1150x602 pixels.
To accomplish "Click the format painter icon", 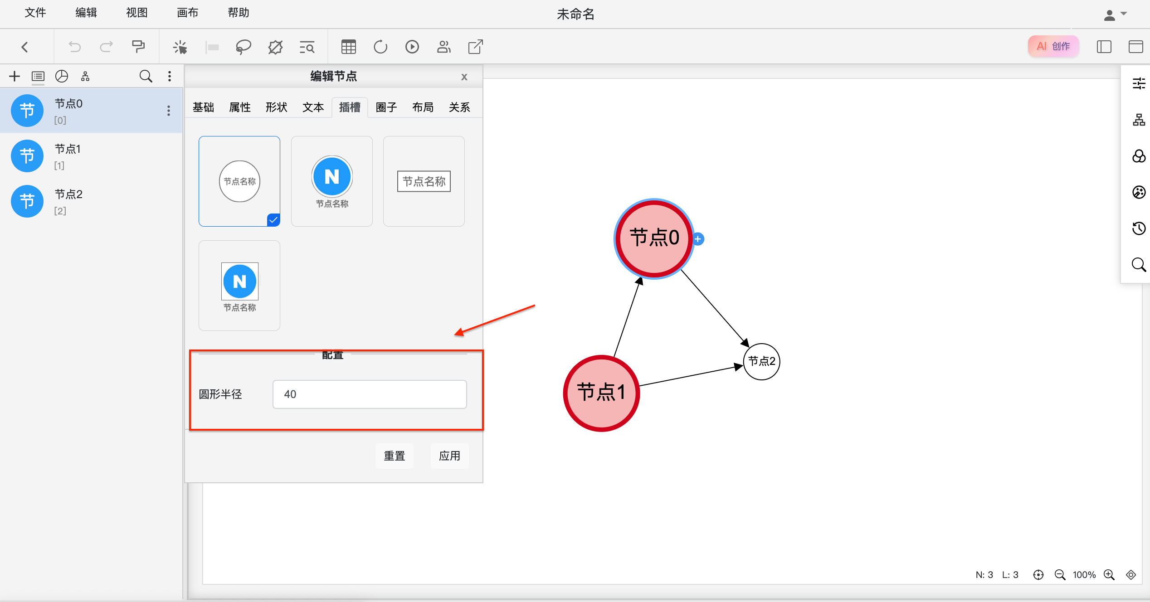I will (x=138, y=47).
